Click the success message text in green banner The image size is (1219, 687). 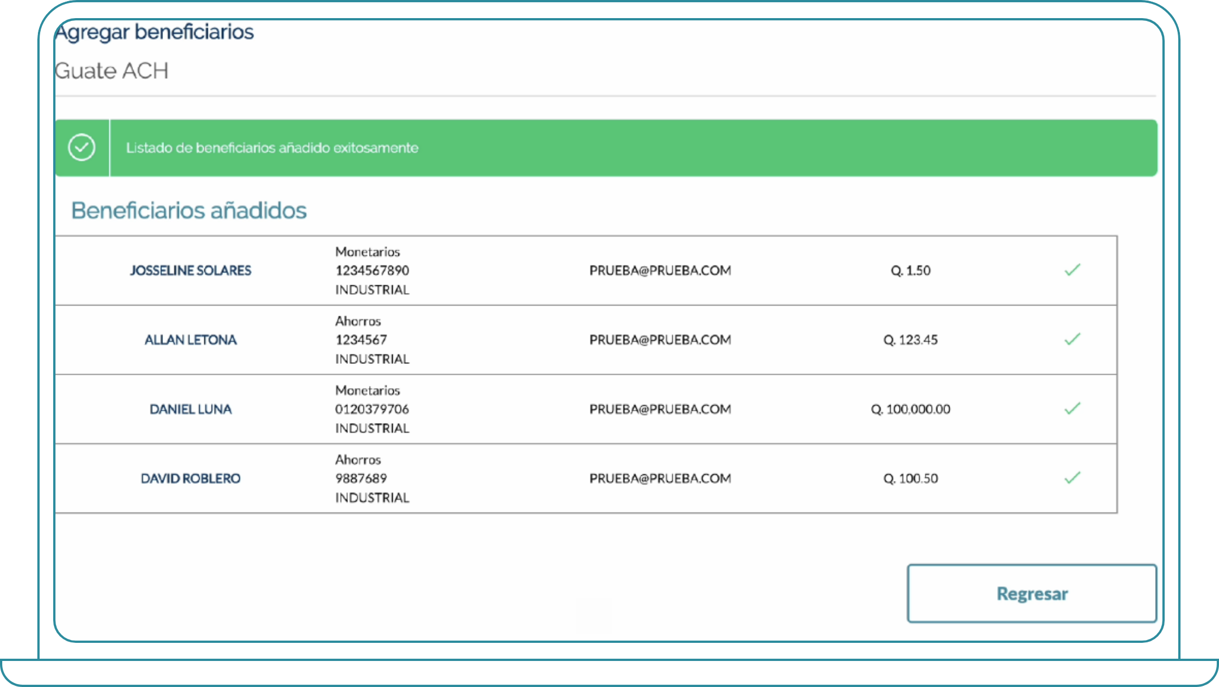[x=272, y=148]
